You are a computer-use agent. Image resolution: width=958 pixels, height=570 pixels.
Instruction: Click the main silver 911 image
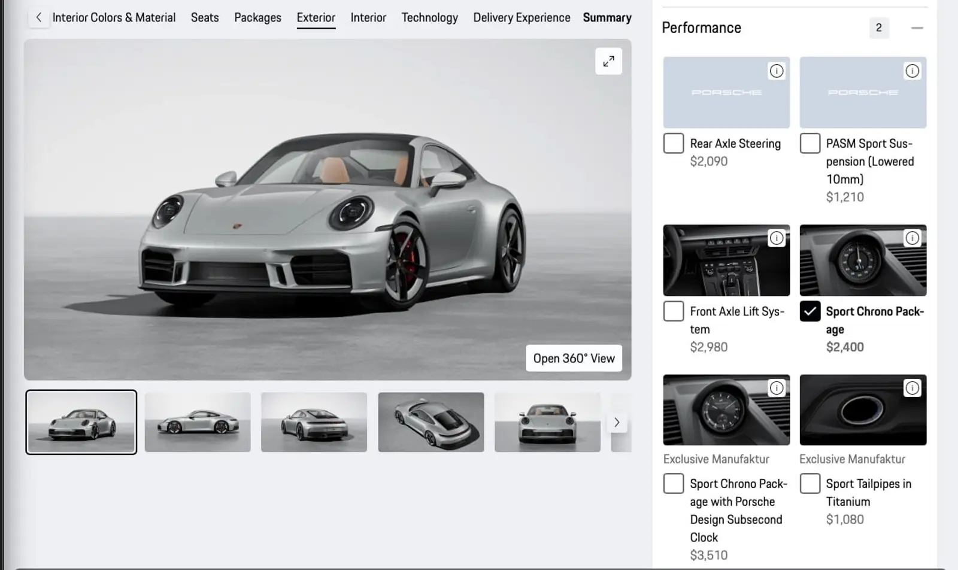(x=328, y=210)
